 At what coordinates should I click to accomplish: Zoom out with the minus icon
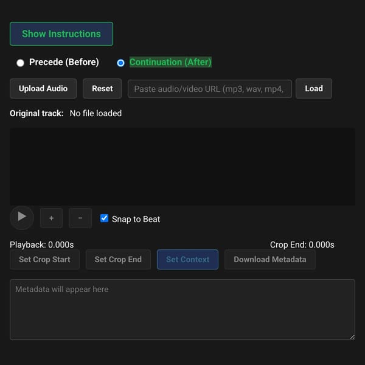coord(80,218)
